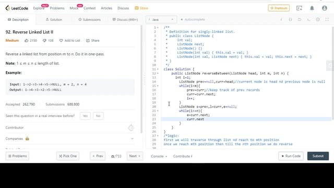Click the description panel scrollbar
The width and height of the screenshot is (334, 188).
(141, 79)
